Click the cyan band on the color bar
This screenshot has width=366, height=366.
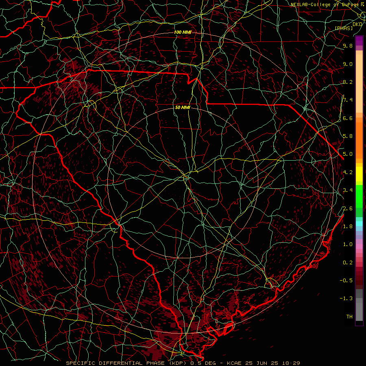tap(359, 224)
